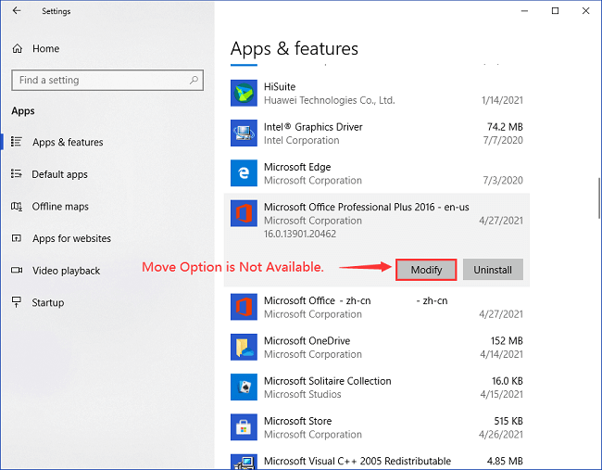Click the Microsoft Office zh-cn icon
This screenshot has height=470, width=602.
(244, 307)
